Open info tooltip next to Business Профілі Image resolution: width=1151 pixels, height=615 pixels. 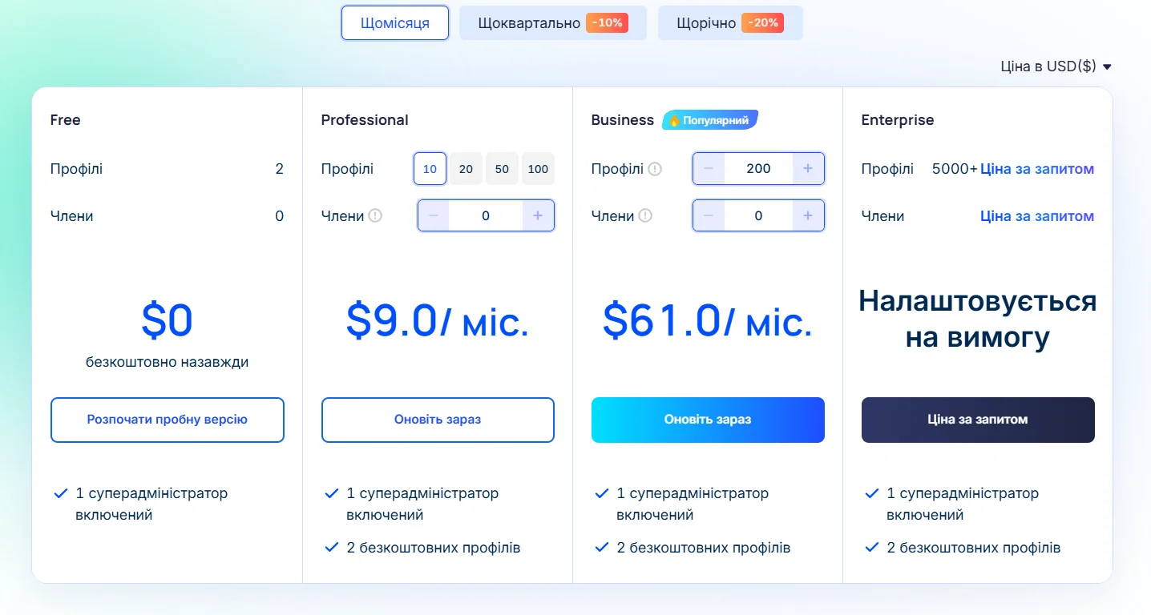[x=655, y=169]
